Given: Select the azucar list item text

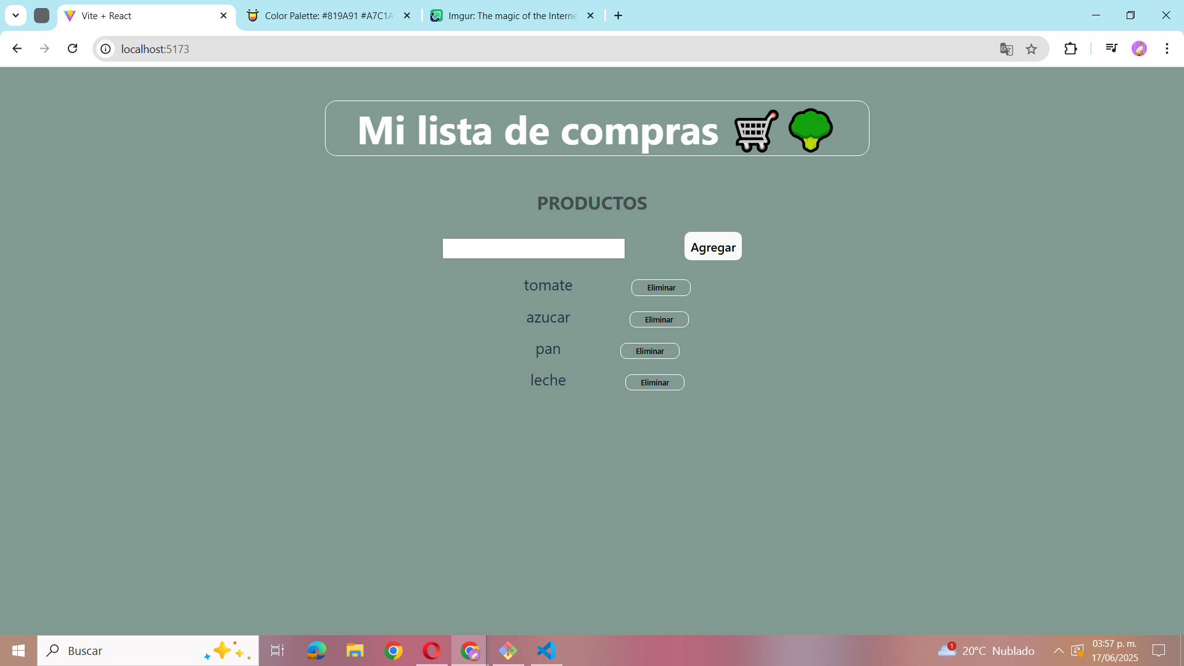Looking at the screenshot, I should [548, 318].
